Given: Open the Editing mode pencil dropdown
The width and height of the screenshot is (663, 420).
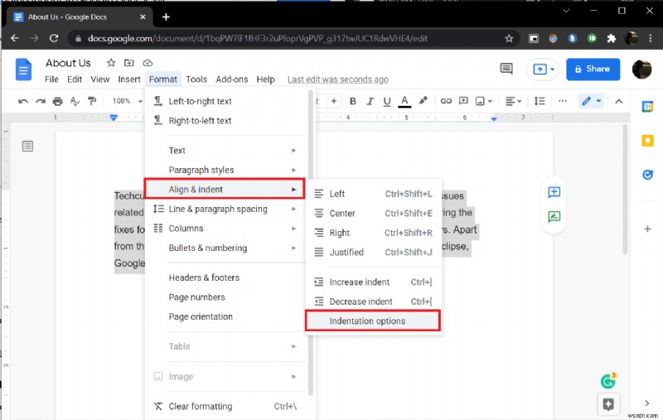Looking at the screenshot, I should click(591, 101).
